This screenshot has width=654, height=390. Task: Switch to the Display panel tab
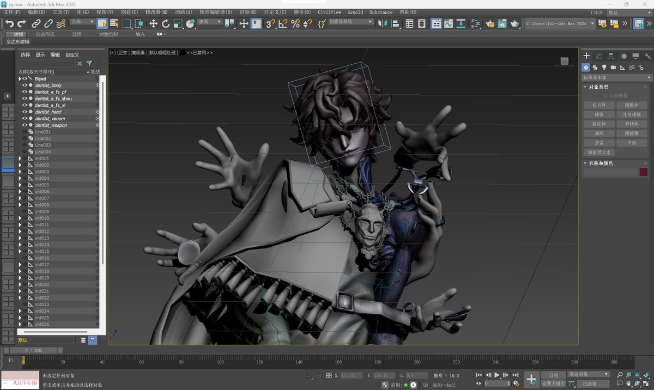point(635,56)
